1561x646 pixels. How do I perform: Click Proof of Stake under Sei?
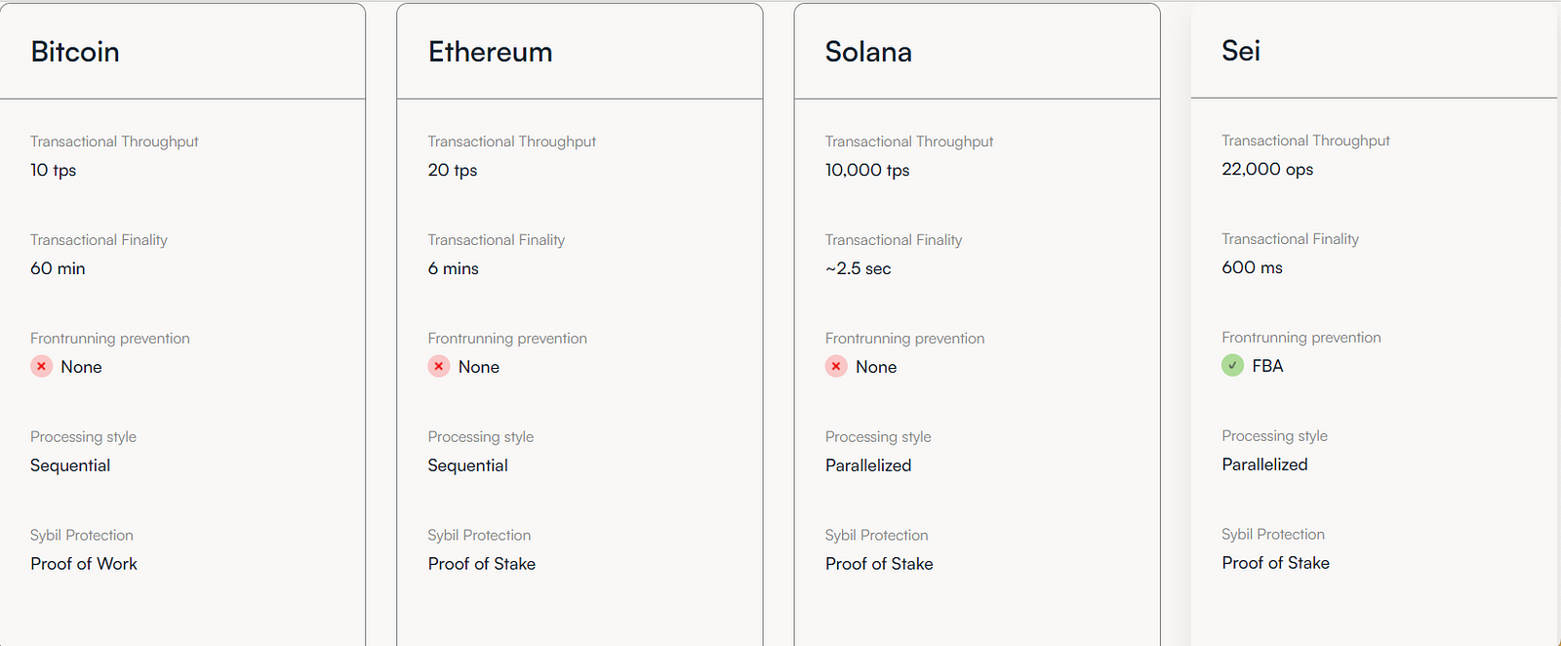1275,563
